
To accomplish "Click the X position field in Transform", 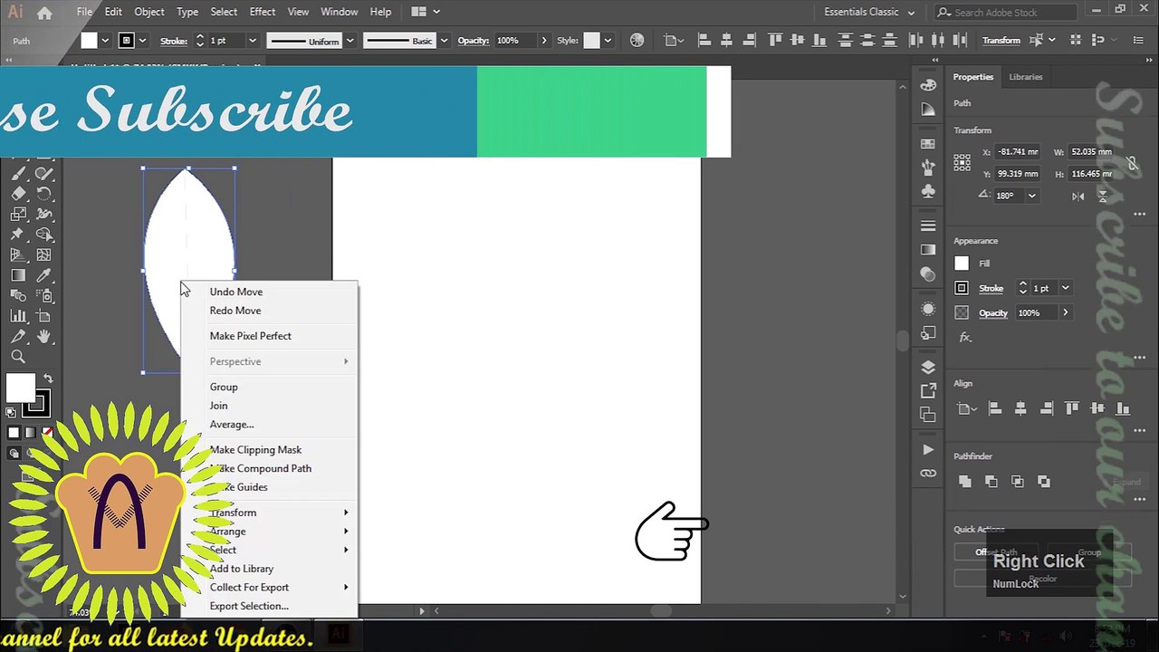I will click(1018, 152).
